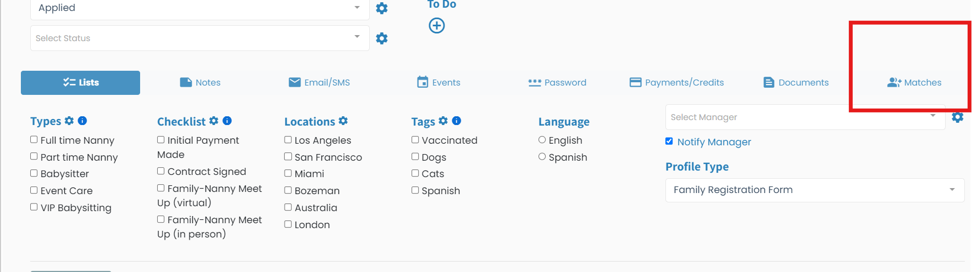Open gear settings beside Applied dropdown
Image resolution: width=972 pixels, height=272 pixels.
pos(382,8)
